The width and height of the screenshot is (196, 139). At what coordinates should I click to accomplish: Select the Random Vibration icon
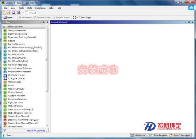[5, 96]
